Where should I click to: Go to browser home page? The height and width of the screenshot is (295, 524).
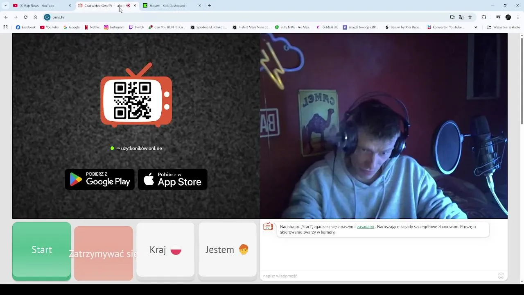coord(36,17)
